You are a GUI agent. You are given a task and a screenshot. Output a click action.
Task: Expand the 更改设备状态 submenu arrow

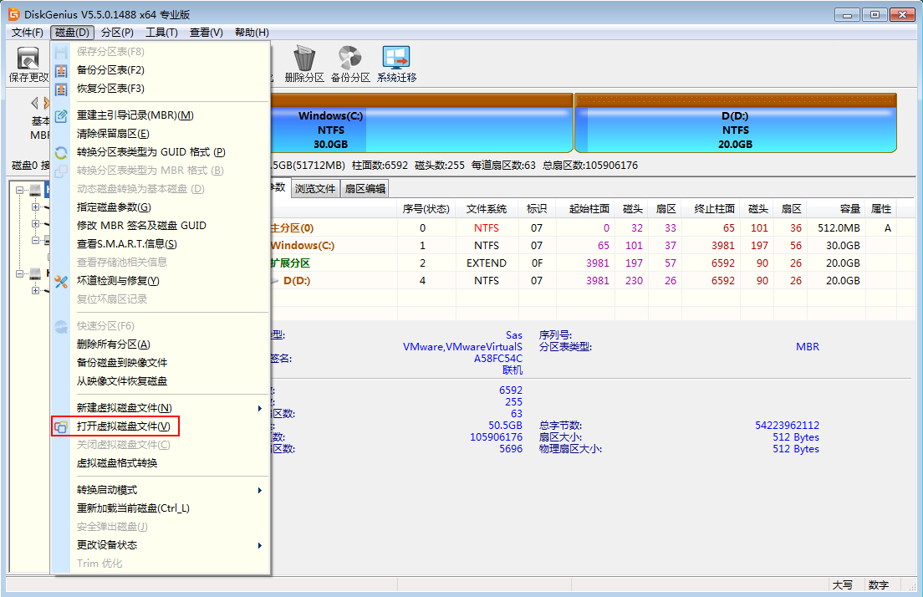click(260, 545)
